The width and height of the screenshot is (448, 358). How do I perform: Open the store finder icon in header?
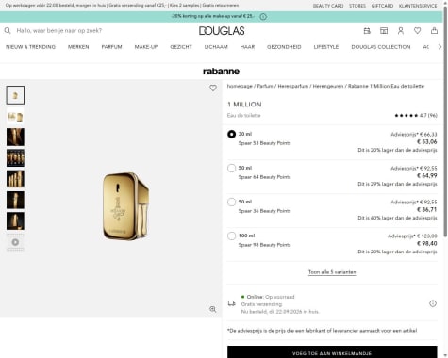[x=384, y=30]
